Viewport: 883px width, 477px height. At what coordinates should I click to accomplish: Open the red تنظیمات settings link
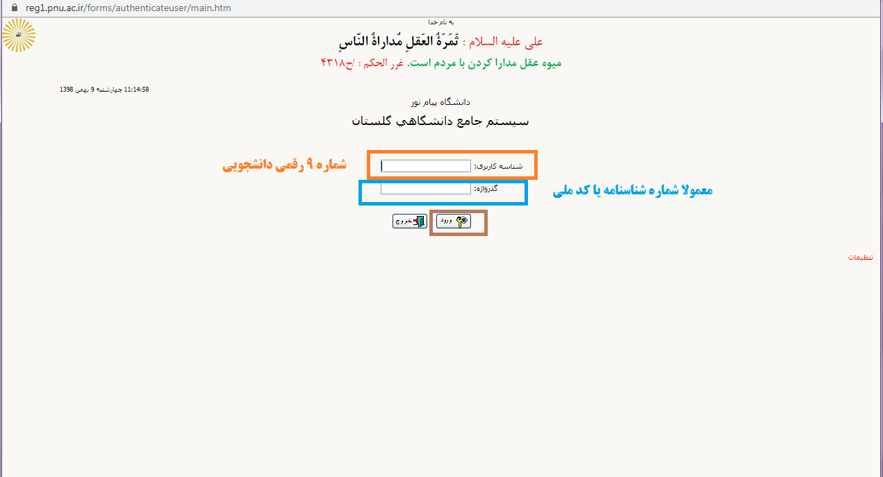coord(860,258)
